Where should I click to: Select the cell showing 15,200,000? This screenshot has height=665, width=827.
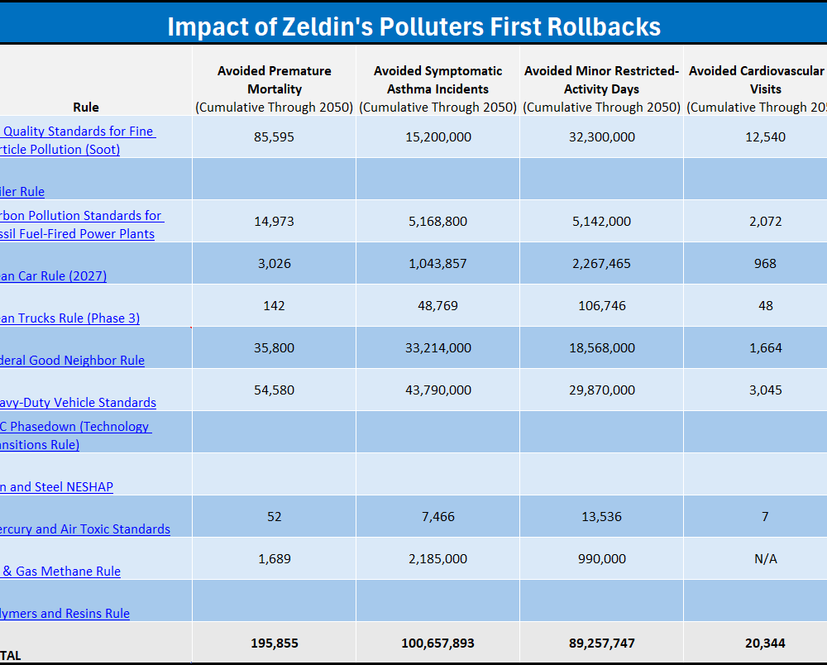click(x=437, y=136)
